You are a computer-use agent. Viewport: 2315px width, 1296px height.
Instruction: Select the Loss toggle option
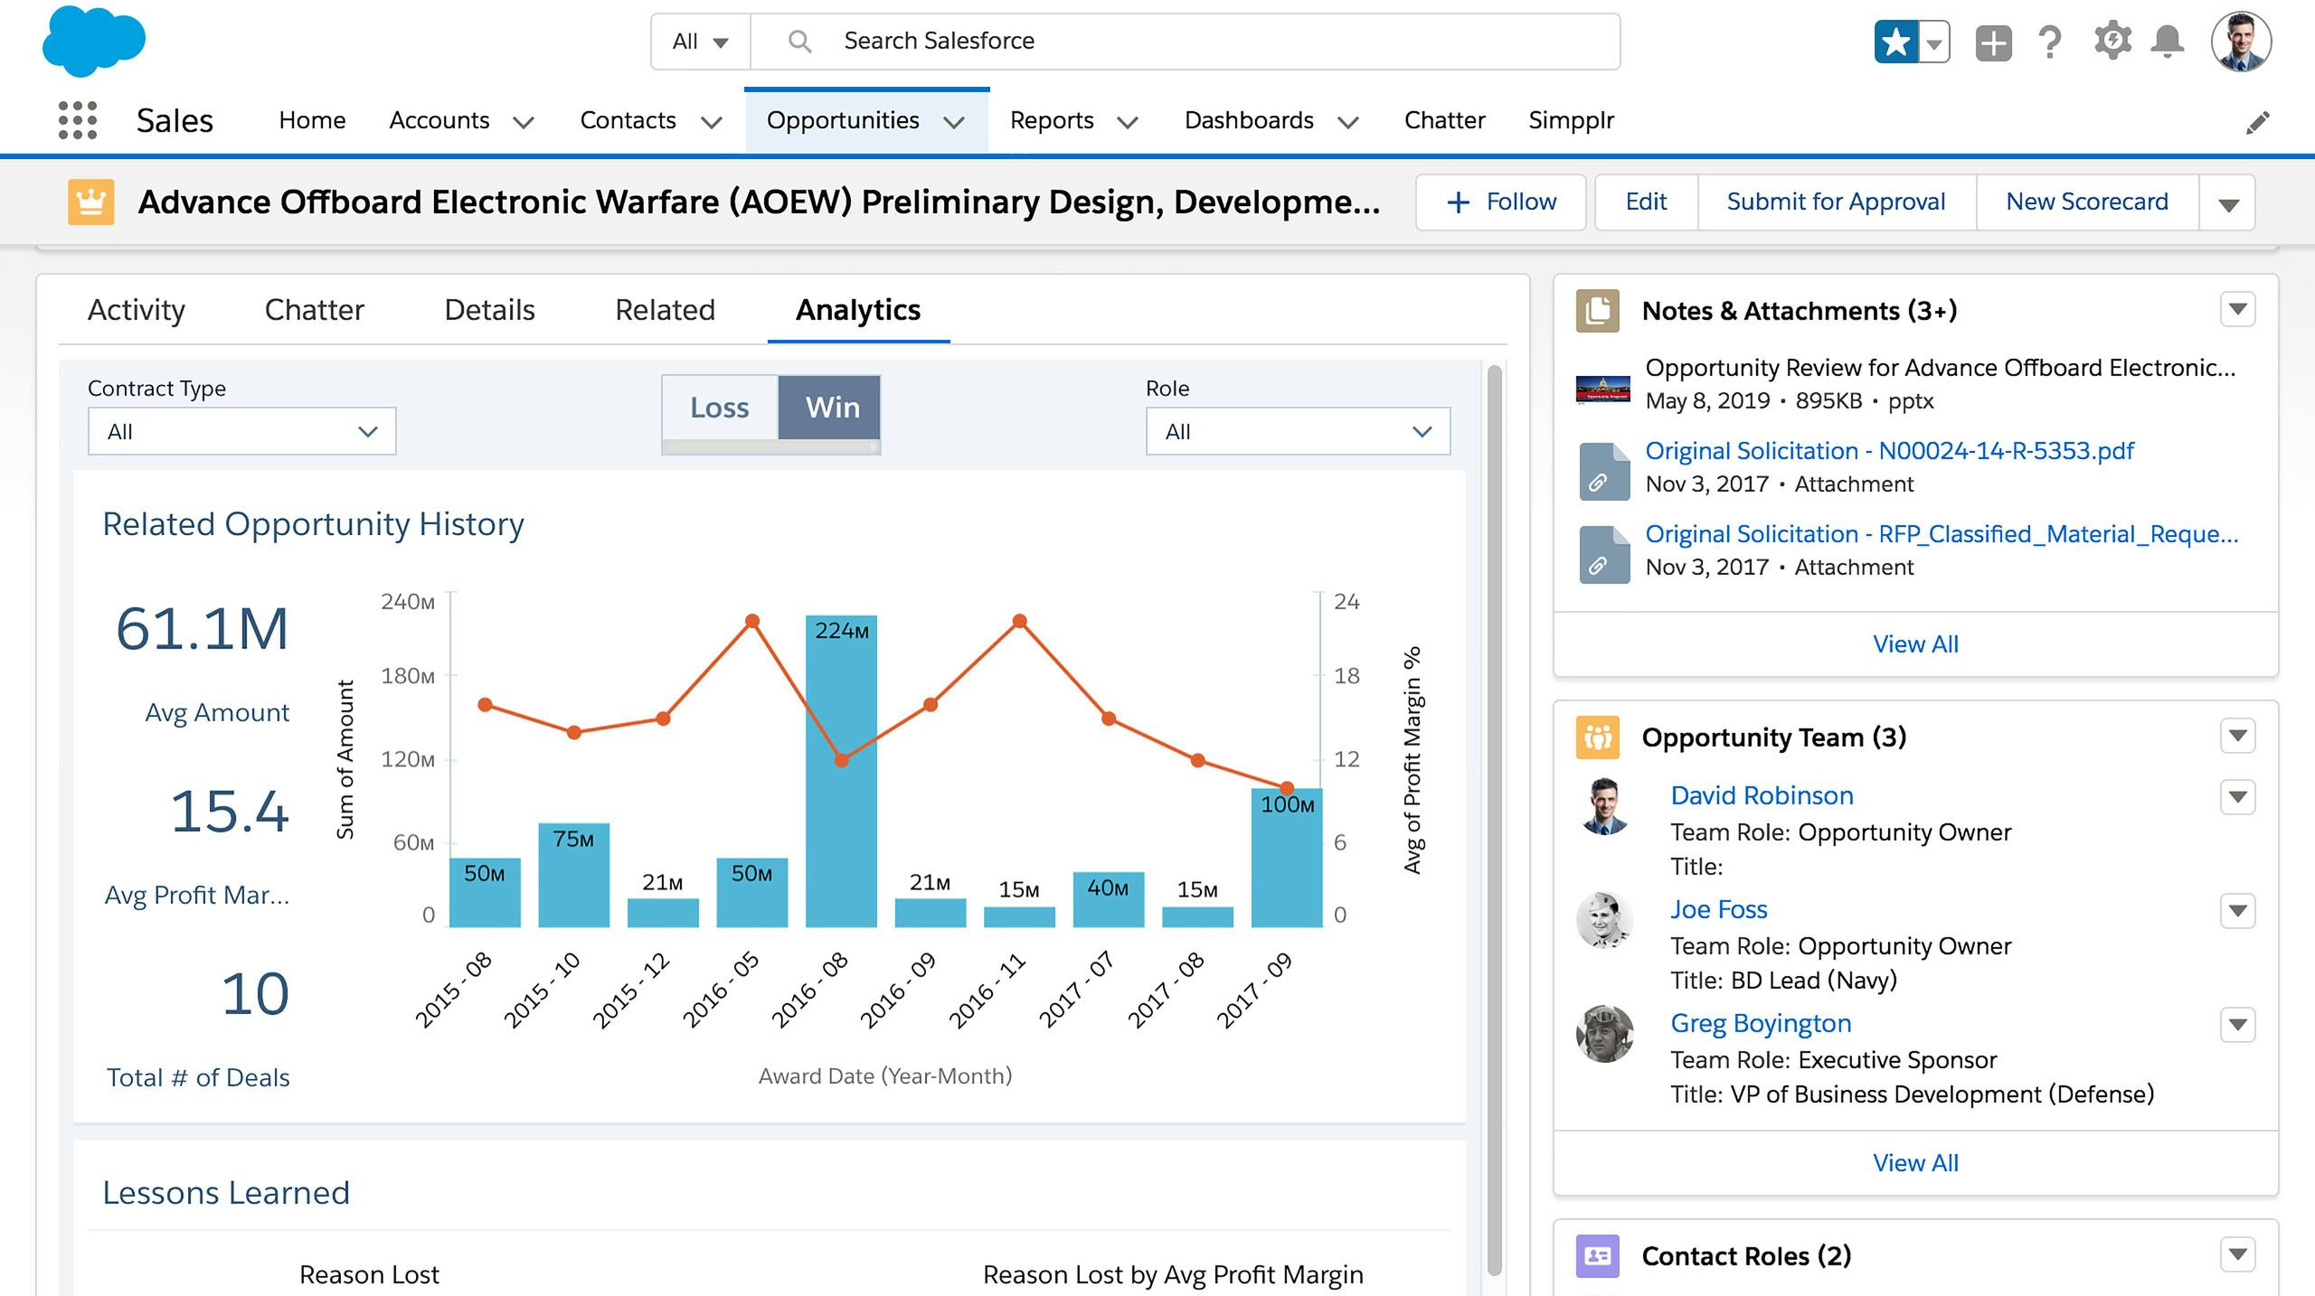tap(720, 408)
